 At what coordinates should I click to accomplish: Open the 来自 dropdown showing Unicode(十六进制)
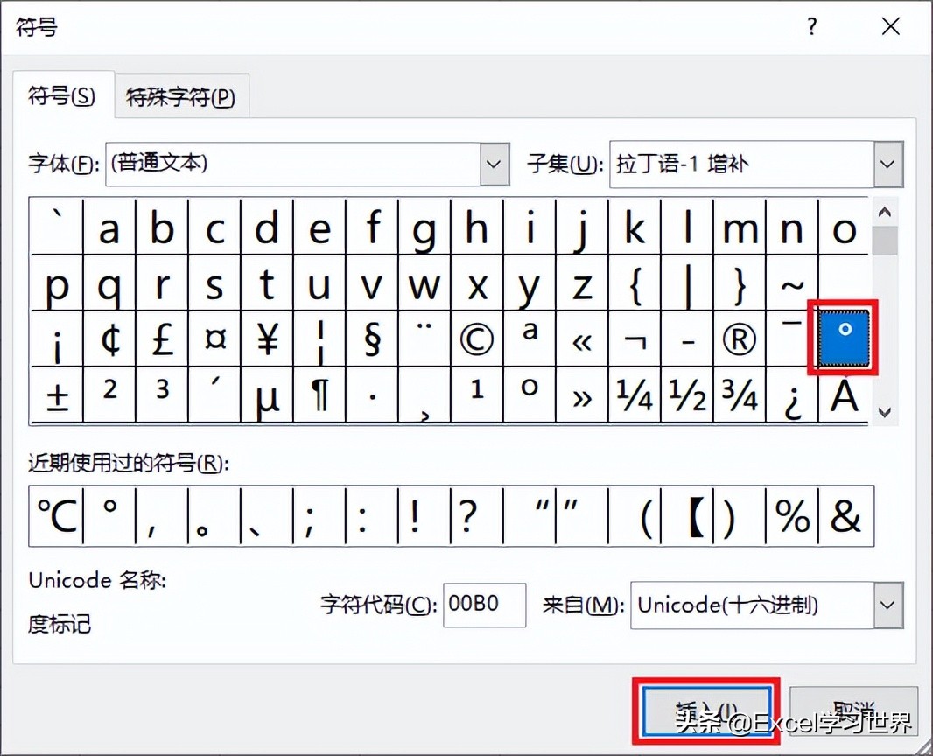pos(887,605)
